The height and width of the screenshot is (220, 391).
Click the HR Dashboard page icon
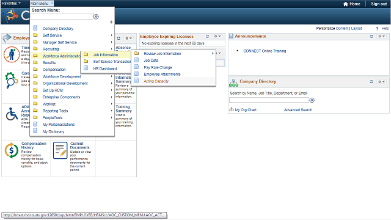pyautogui.click(x=86, y=68)
